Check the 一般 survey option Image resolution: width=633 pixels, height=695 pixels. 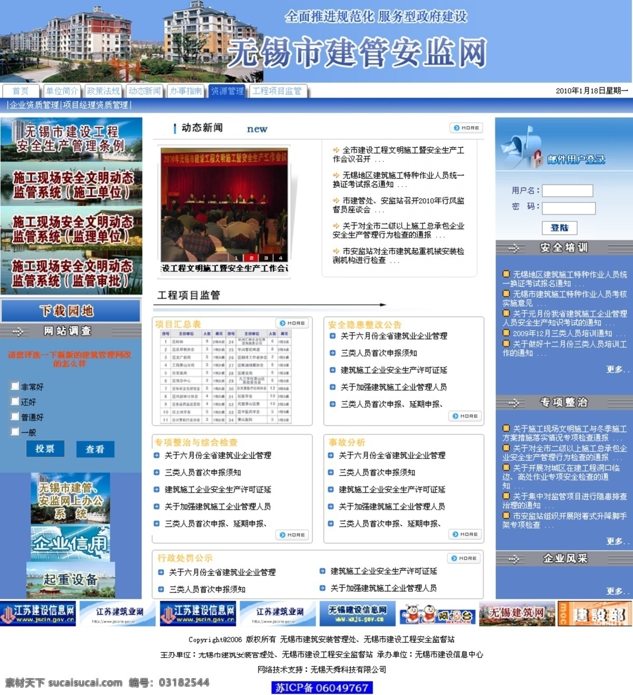pyautogui.click(x=15, y=432)
